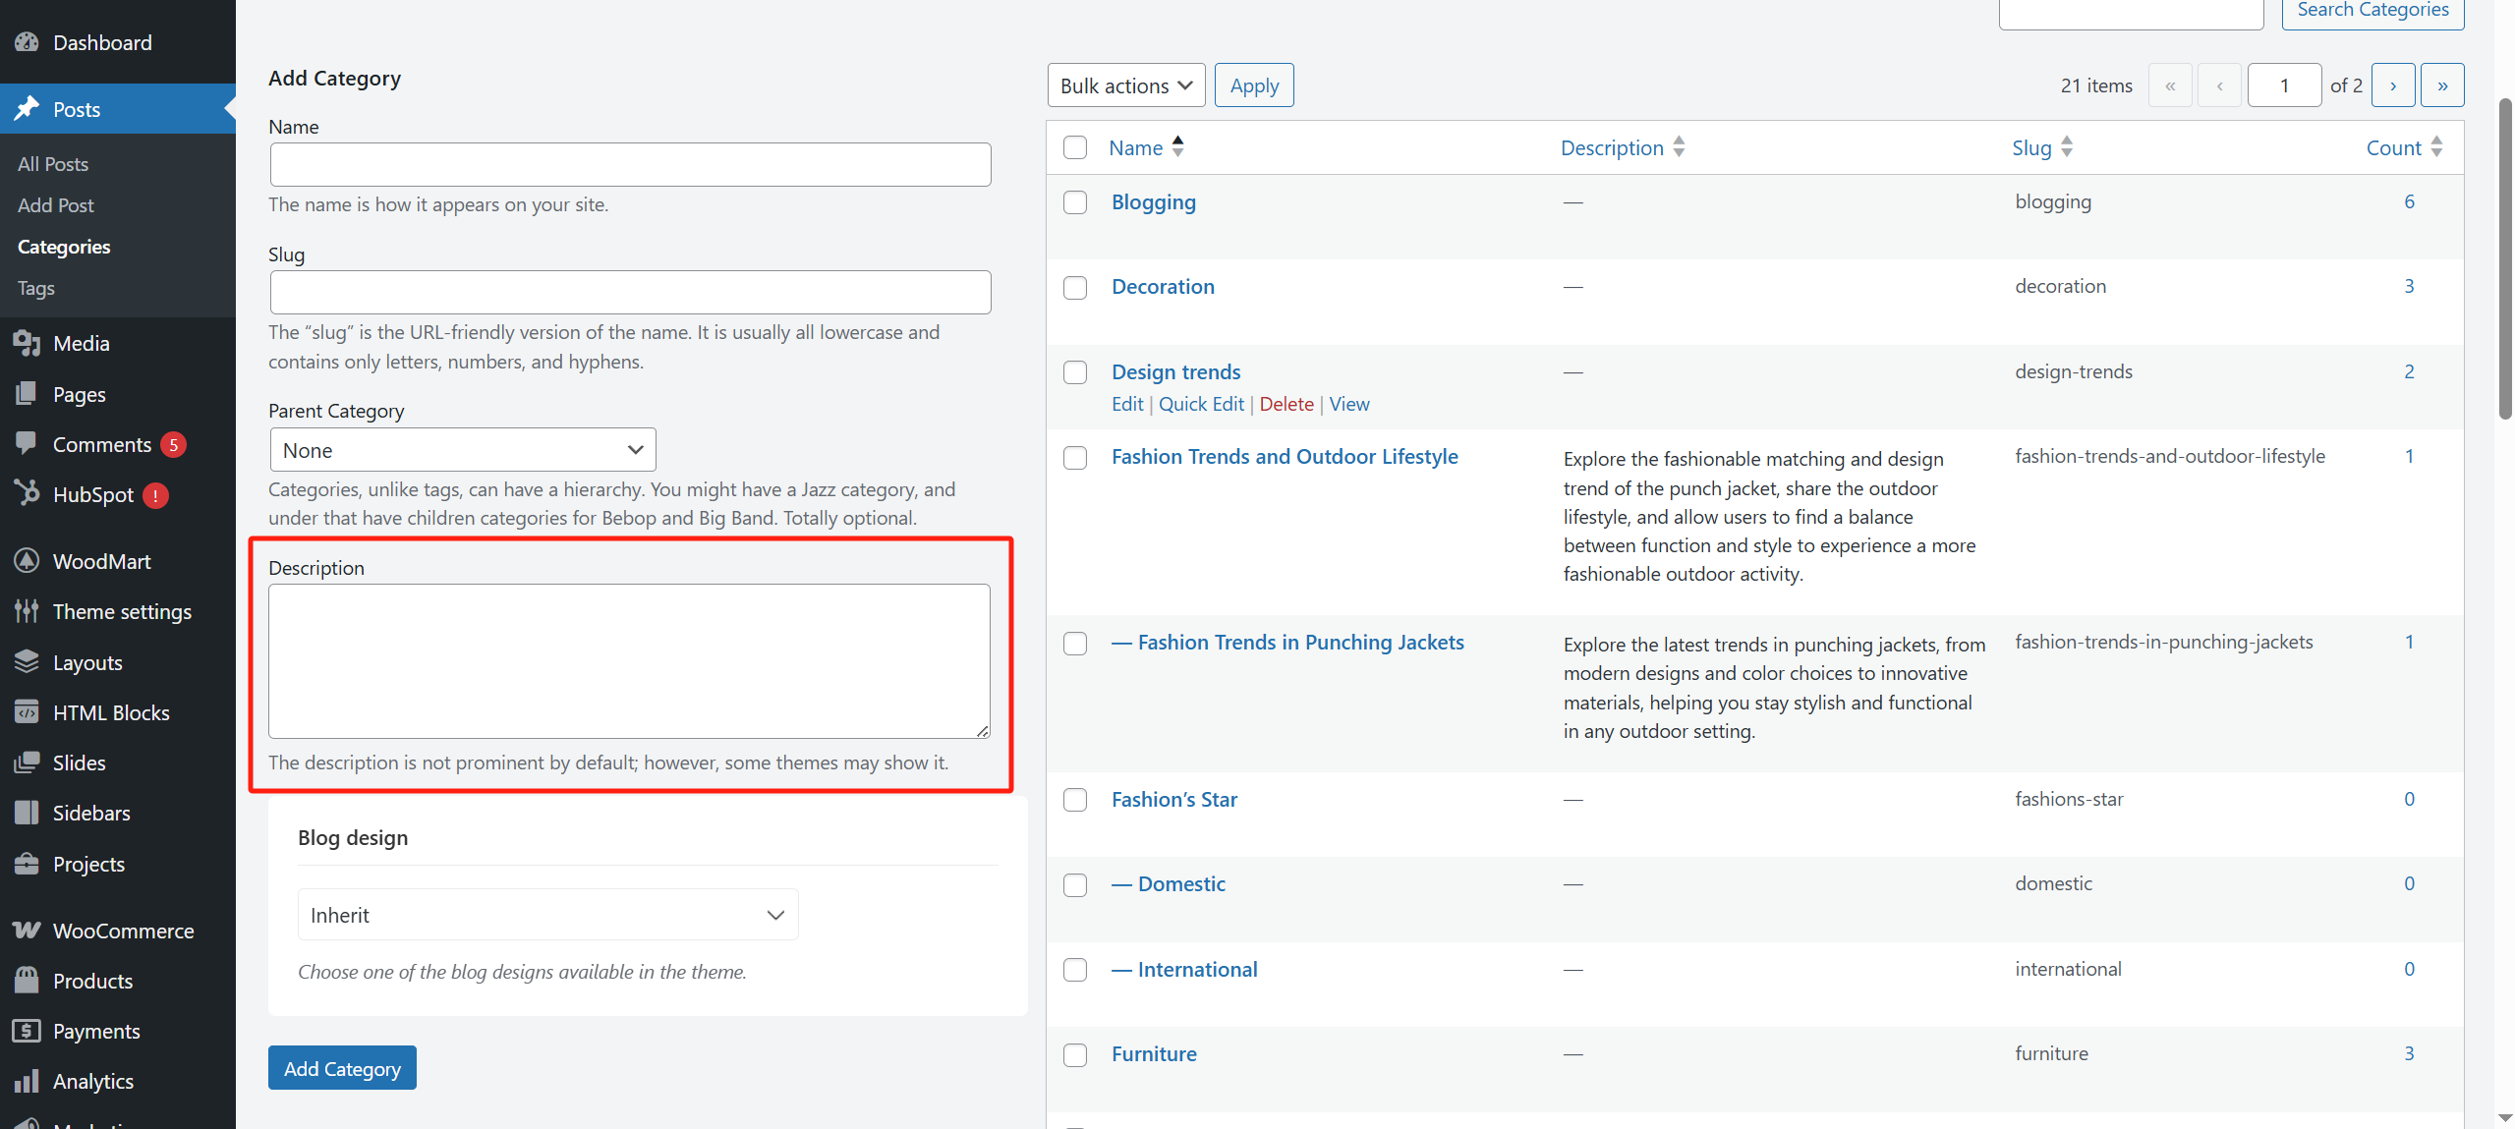Check the Blogging category checkbox
This screenshot has height=1129, width=2515.
[1075, 202]
